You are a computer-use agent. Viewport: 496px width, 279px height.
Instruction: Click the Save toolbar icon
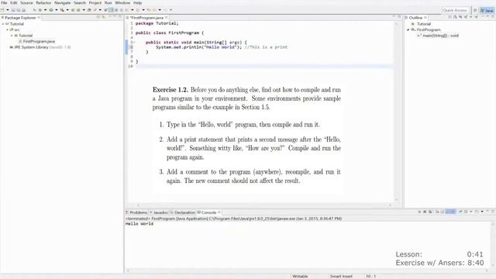click(x=13, y=10)
